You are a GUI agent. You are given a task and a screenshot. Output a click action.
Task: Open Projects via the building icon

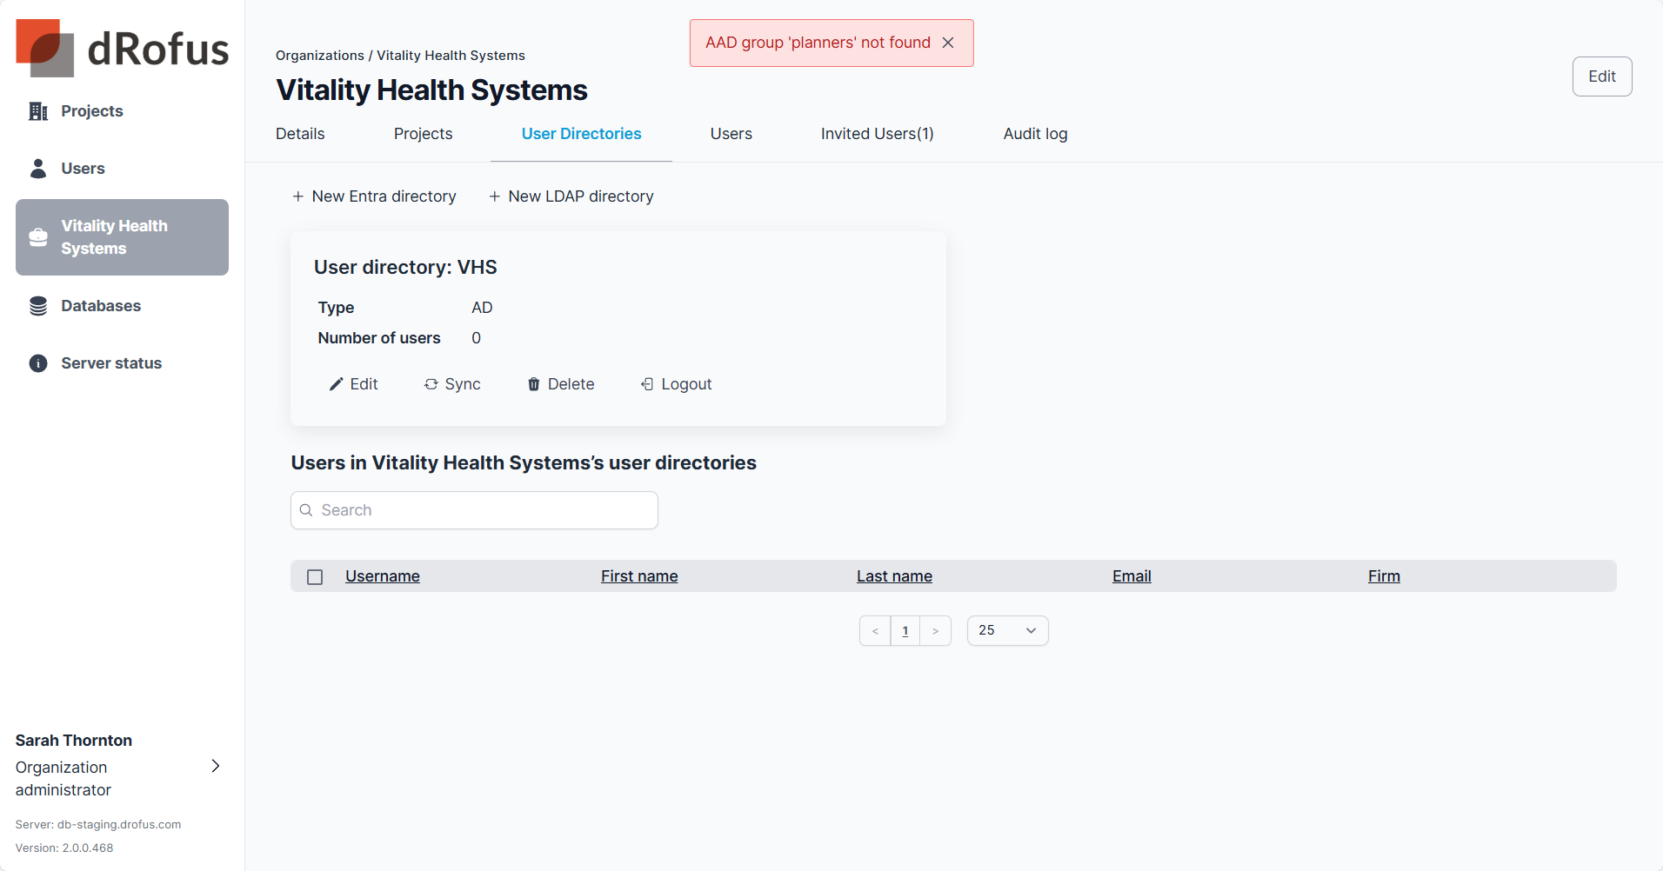pos(38,111)
